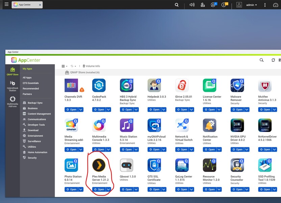Click the Photo Station icon
Viewport: 281px width, 203px height.
coord(71,165)
